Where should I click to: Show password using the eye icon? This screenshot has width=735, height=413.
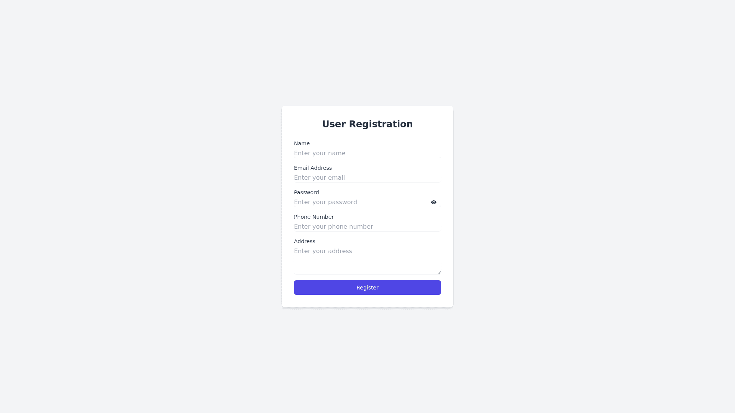click(x=433, y=202)
